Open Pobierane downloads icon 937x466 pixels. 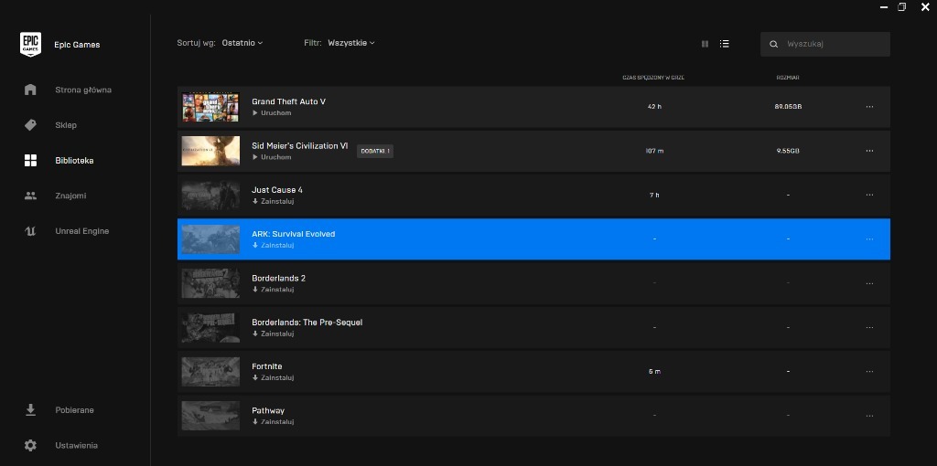tap(30, 410)
